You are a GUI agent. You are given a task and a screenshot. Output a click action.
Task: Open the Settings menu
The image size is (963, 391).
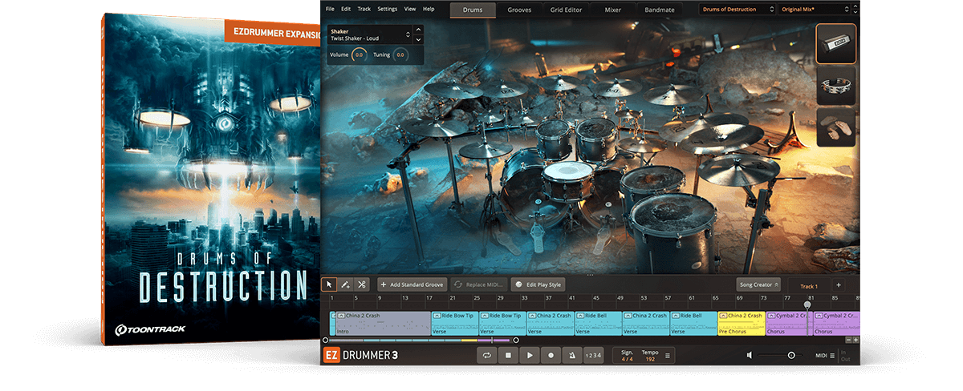tap(387, 9)
